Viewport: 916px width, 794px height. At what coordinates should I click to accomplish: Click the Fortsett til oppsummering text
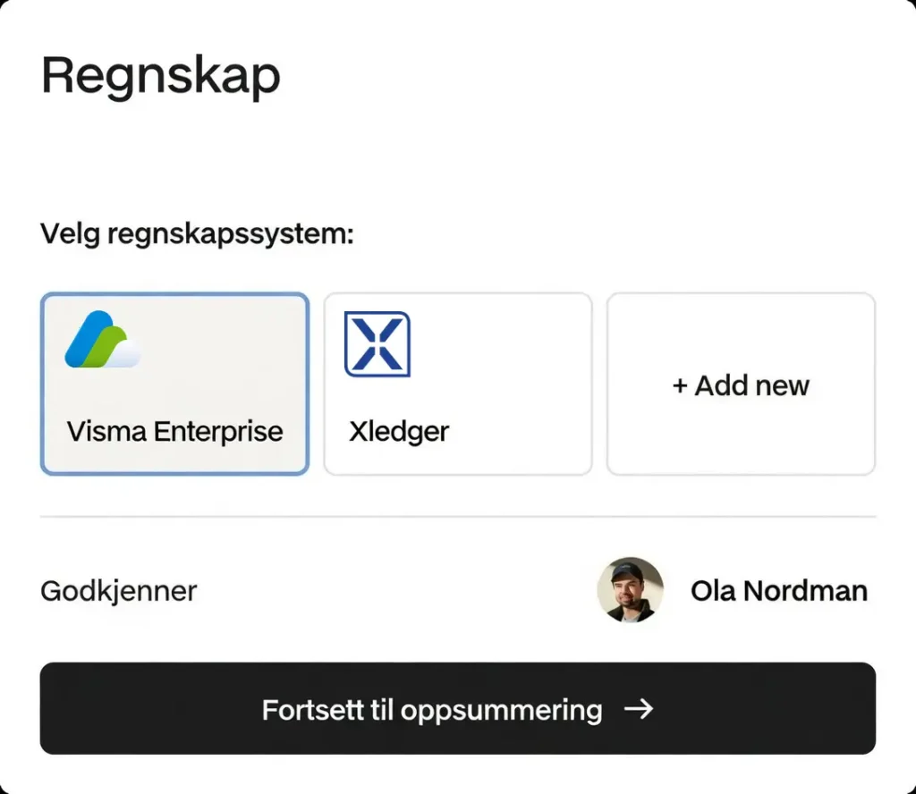point(431,710)
